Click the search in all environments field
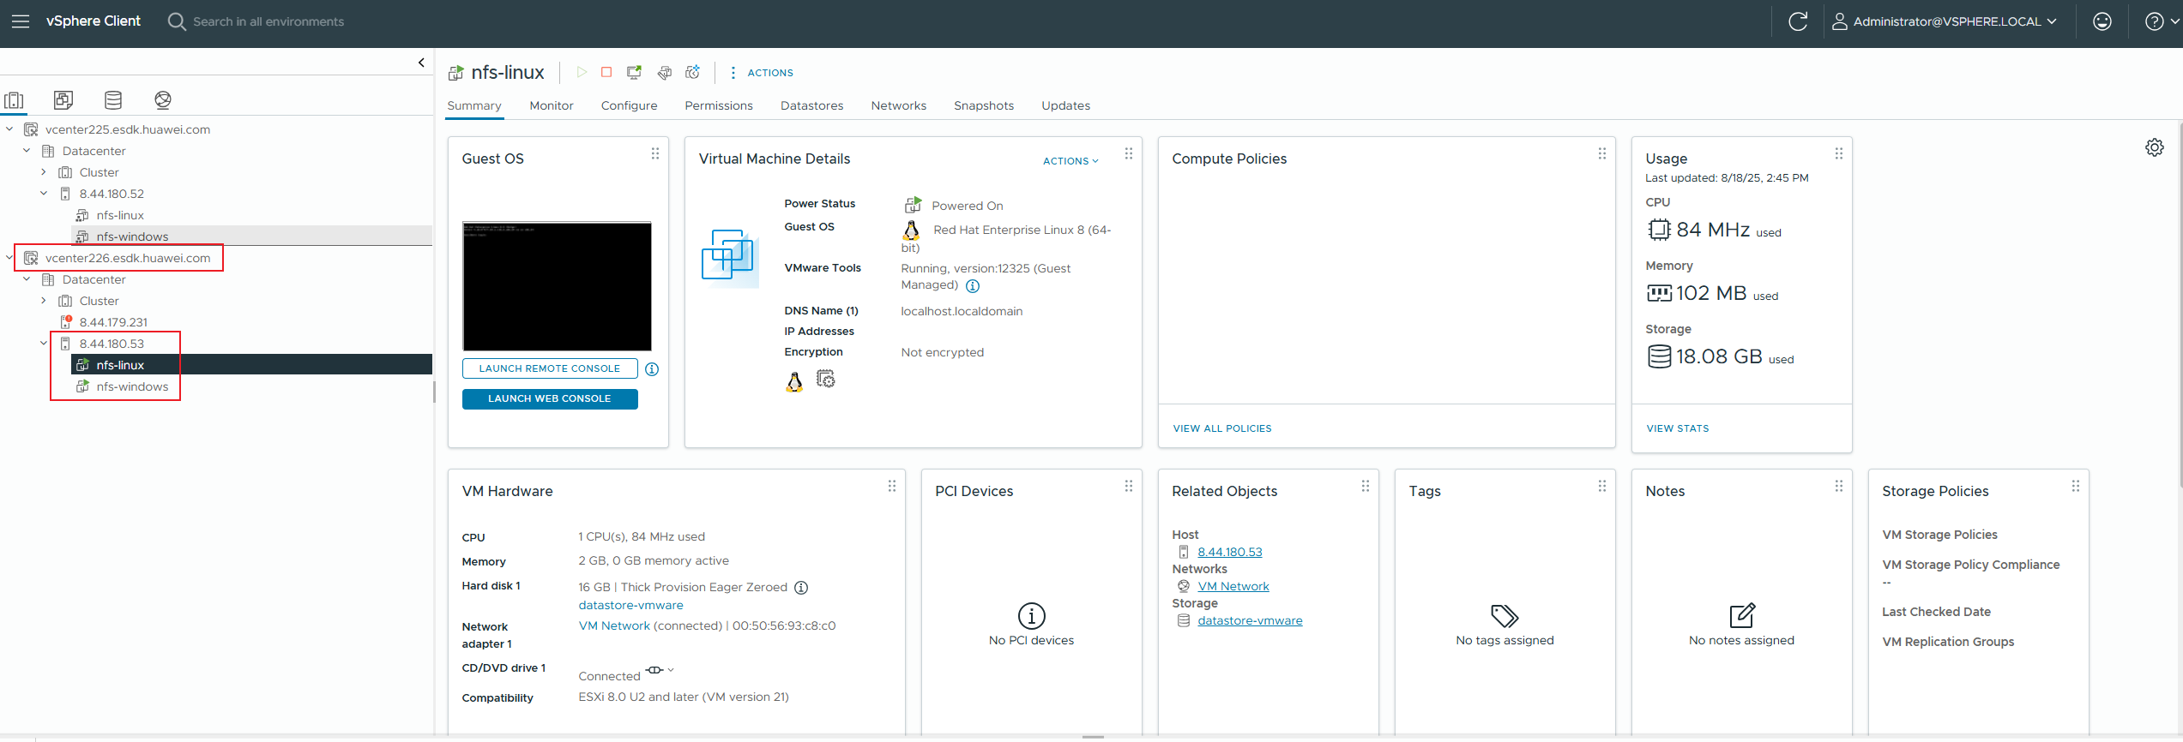This screenshot has width=2183, height=742. coord(268,21)
